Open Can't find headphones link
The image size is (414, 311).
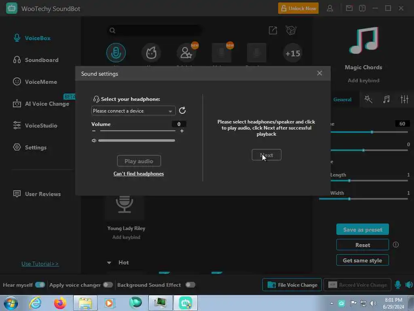point(139,174)
